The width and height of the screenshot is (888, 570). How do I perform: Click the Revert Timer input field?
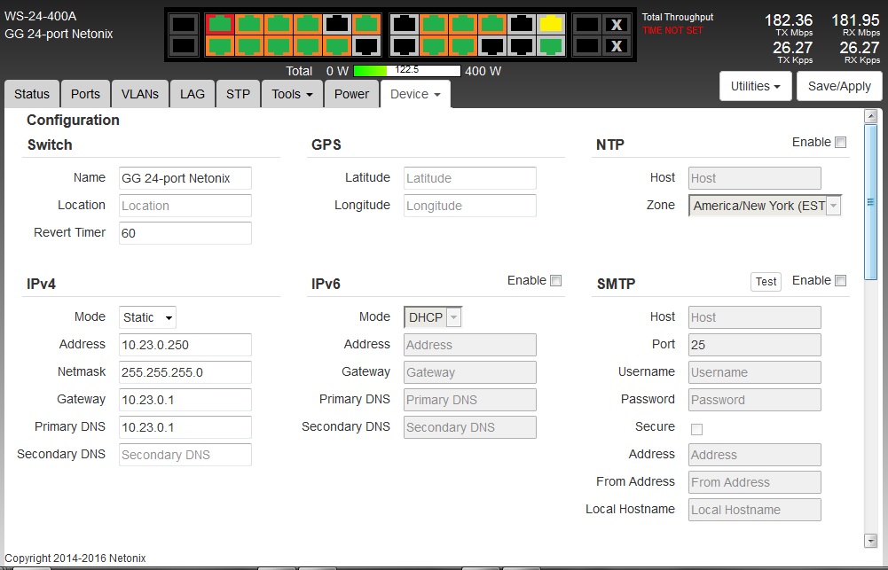click(185, 233)
